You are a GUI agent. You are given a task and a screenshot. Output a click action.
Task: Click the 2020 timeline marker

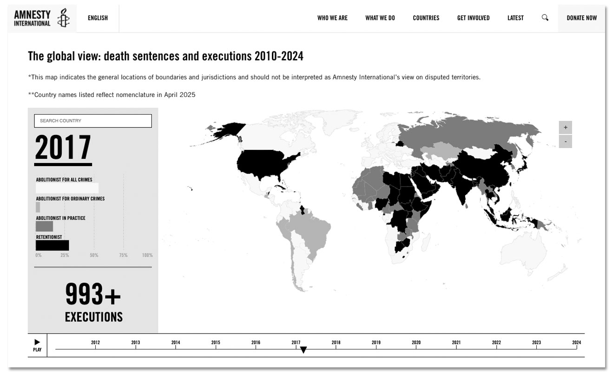[416, 344]
